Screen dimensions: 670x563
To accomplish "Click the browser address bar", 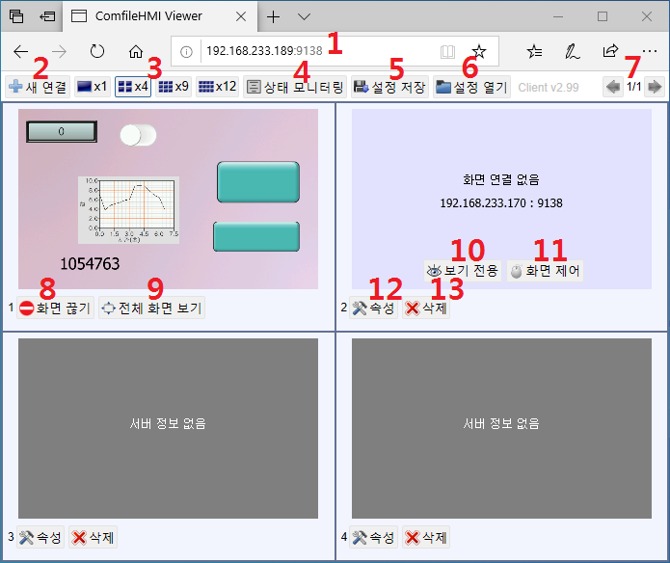I will coord(308,51).
